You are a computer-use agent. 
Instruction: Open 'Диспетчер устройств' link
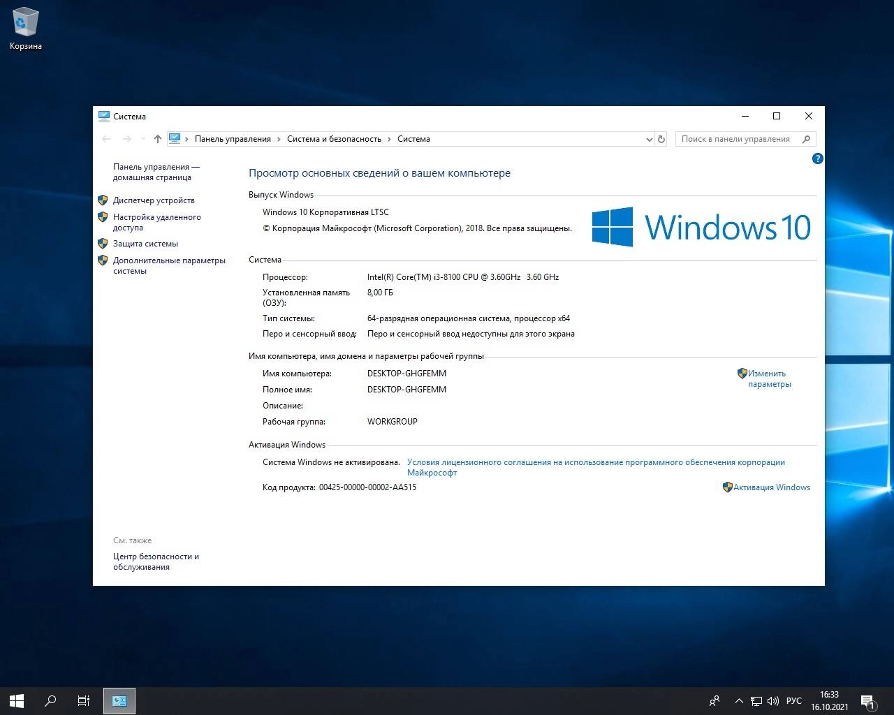[154, 200]
